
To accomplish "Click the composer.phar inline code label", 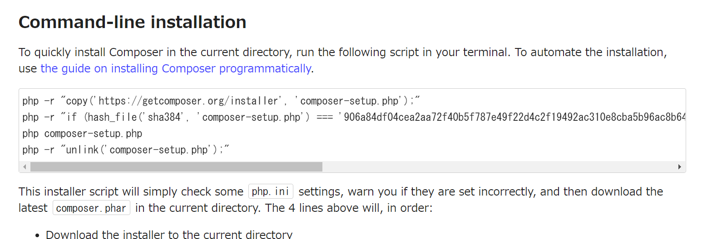I will [x=91, y=208].
